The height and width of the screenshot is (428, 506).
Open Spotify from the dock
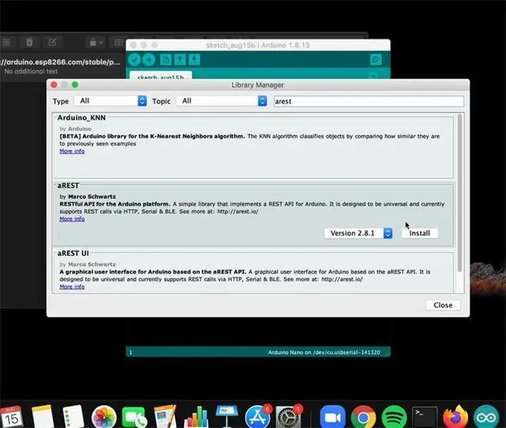(394, 417)
